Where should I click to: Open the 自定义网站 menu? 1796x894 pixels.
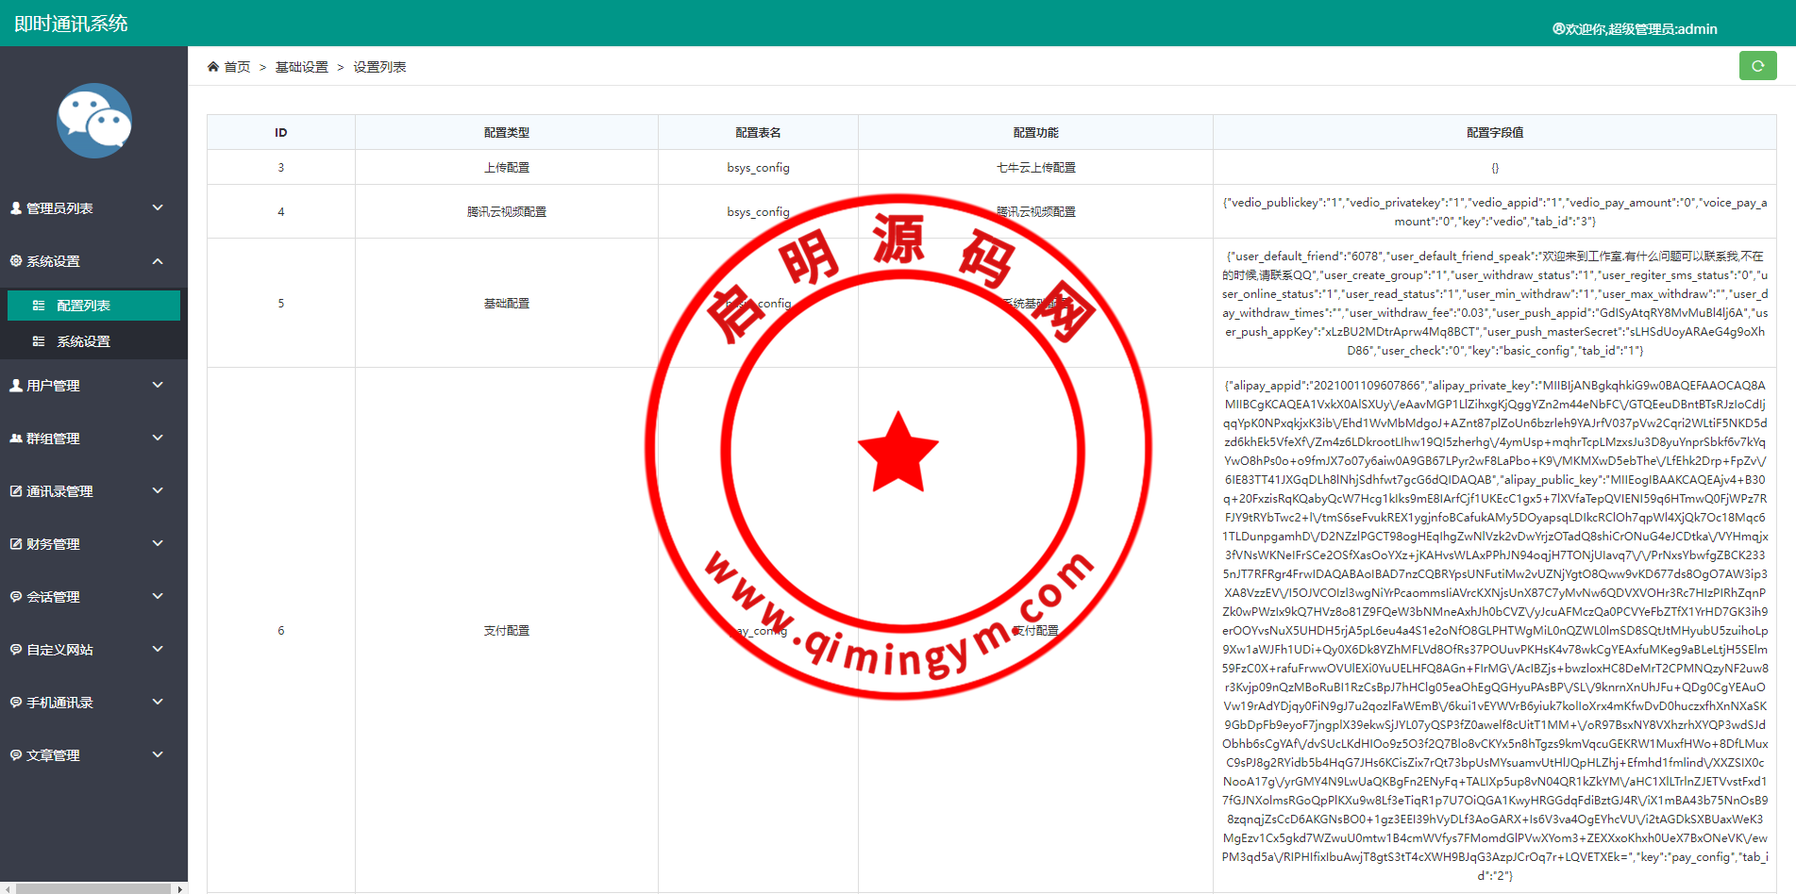59,650
